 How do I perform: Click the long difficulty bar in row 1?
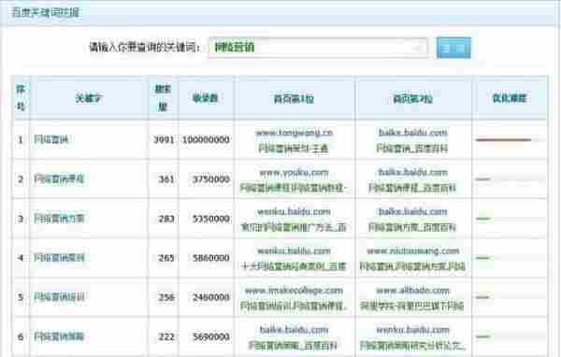(503, 140)
